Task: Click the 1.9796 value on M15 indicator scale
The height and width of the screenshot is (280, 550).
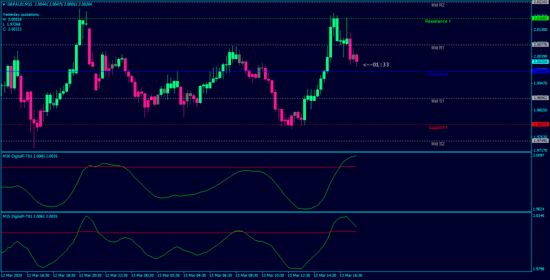Action: (x=540, y=269)
